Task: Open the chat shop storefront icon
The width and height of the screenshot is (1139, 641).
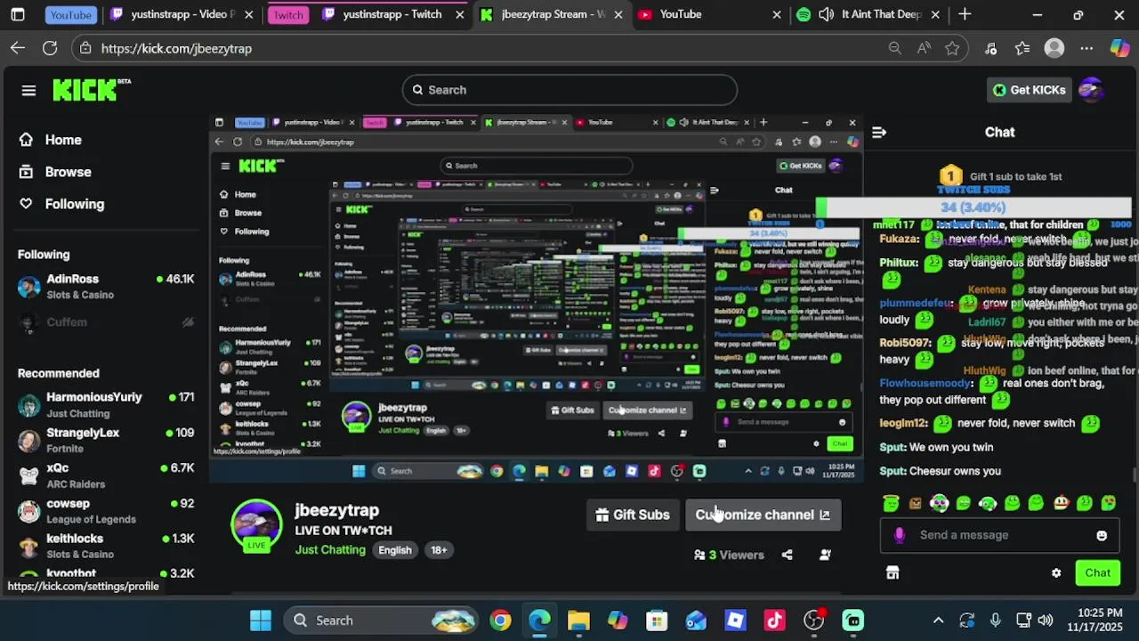Action: (893, 573)
